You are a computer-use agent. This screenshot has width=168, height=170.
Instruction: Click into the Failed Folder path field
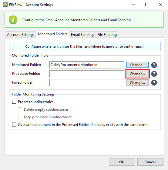(87, 83)
